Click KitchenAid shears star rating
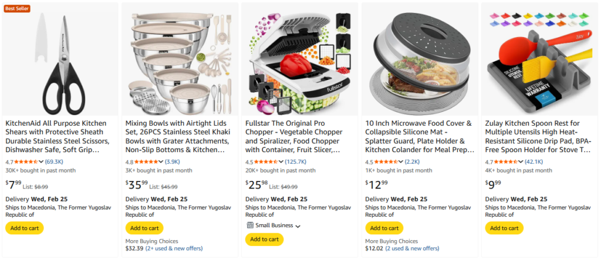Image resolution: width=601 pixels, height=259 pixels. point(26,162)
